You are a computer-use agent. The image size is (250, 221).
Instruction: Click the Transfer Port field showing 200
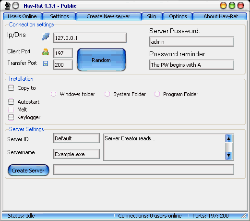tap(63, 65)
